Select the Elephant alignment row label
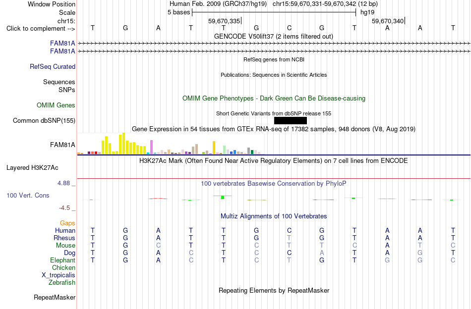 (x=62, y=260)
